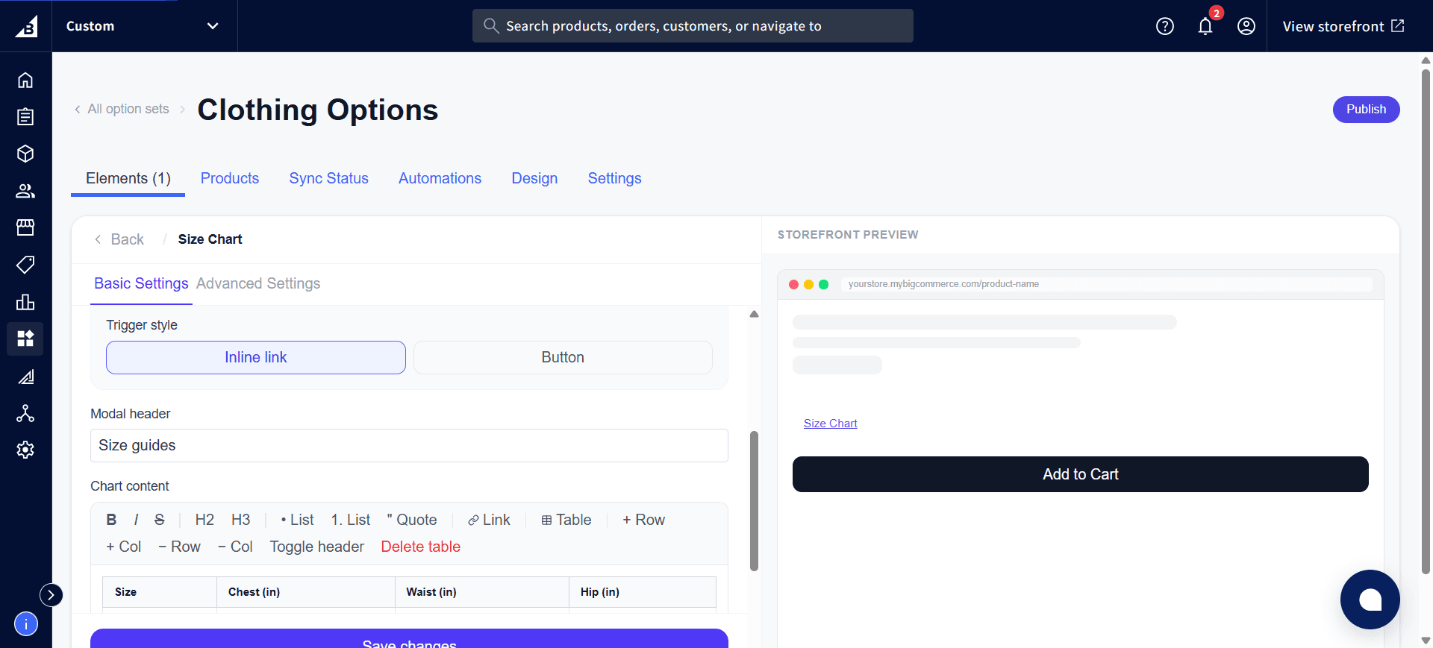Open Storefront shop icon in sidebar
Image resolution: width=1433 pixels, height=648 pixels.
click(25, 227)
